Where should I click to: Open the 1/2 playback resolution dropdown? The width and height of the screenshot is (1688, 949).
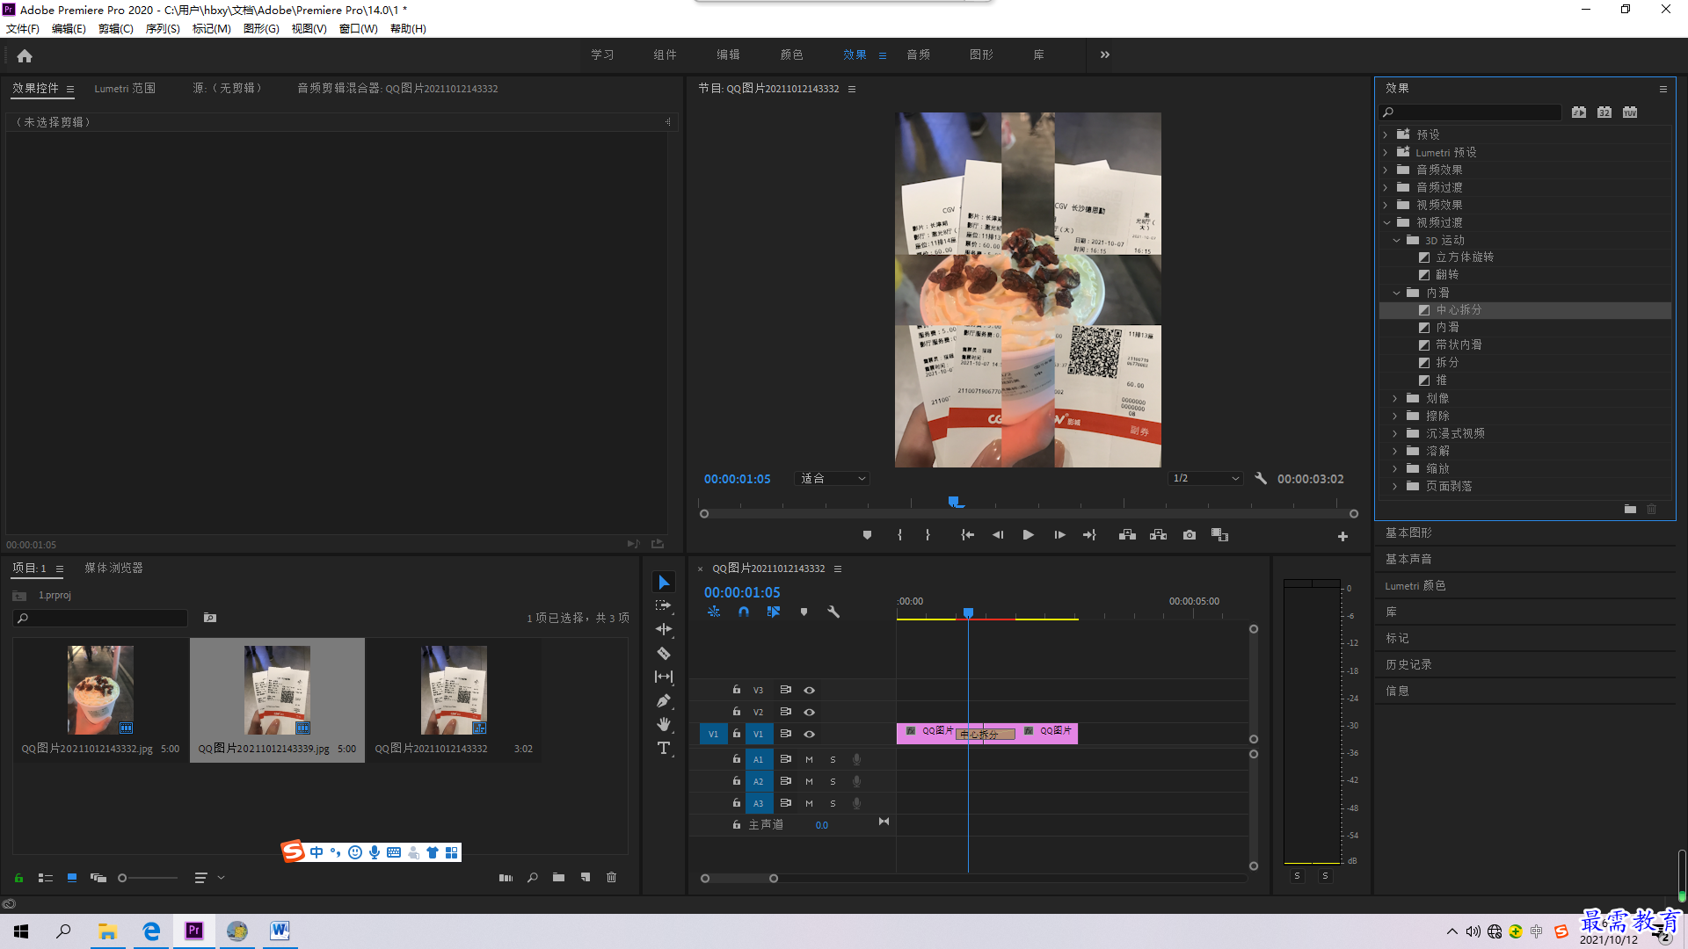[x=1205, y=479]
